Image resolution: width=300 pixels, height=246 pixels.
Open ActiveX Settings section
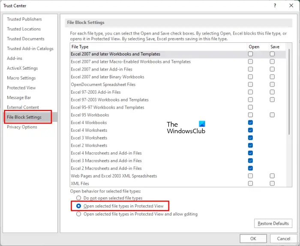coord(22,68)
